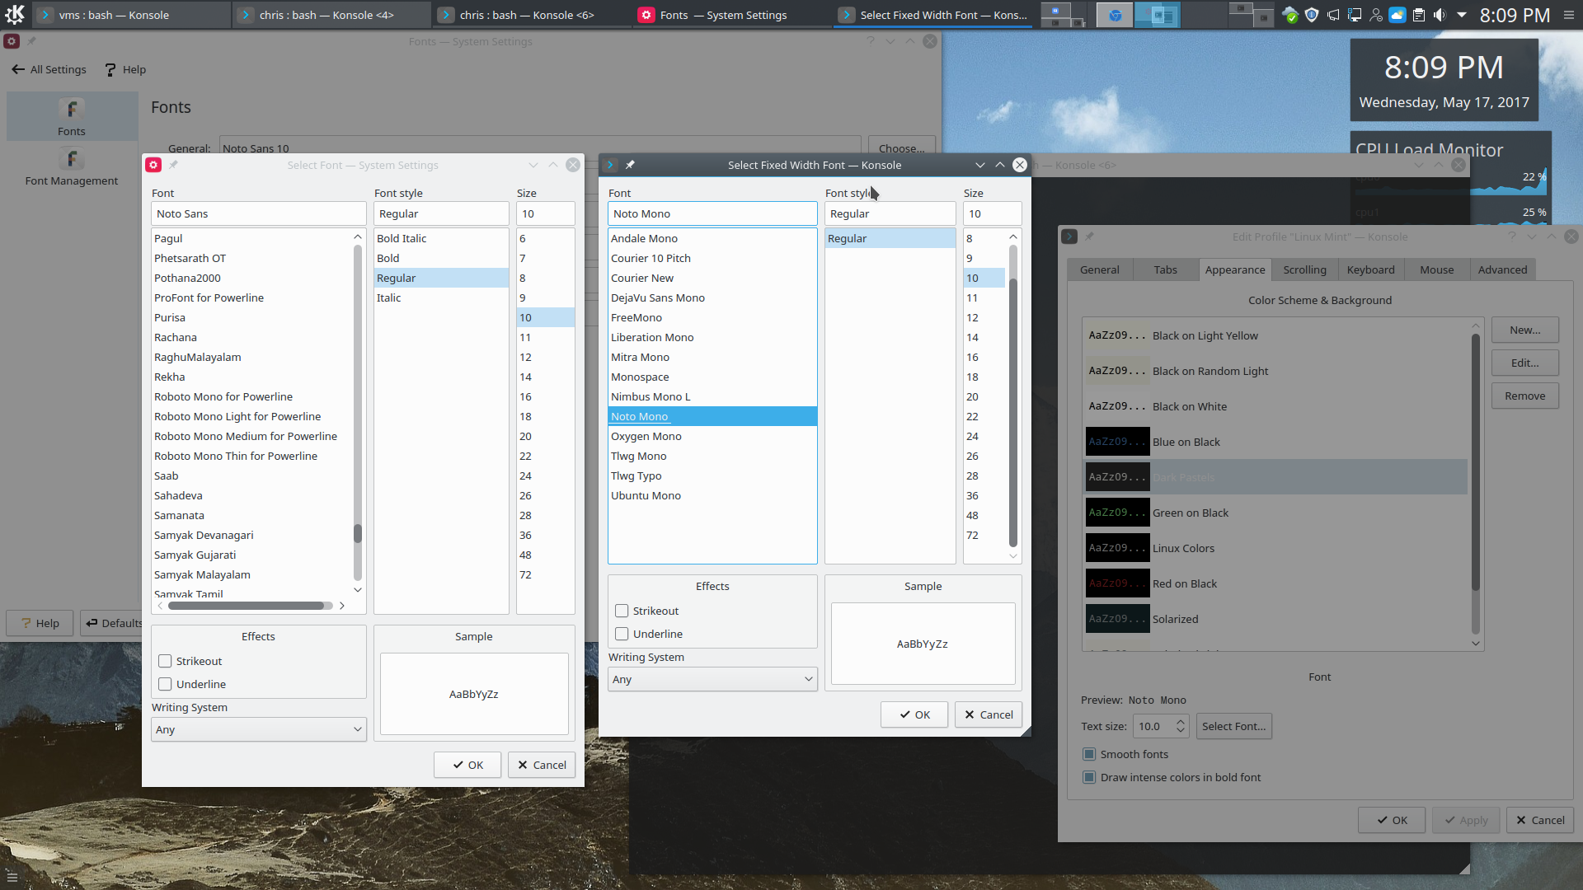Open Writing System dropdown in Select Font dialog
The height and width of the screenshot is (890, 1583).
coord(259,729)
